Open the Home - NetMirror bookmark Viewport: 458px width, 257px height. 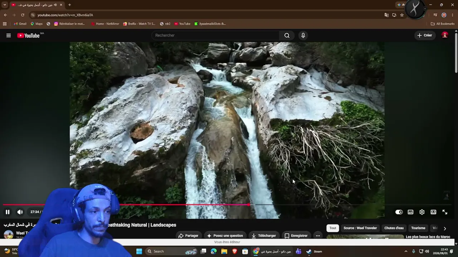tap(105, 24)
